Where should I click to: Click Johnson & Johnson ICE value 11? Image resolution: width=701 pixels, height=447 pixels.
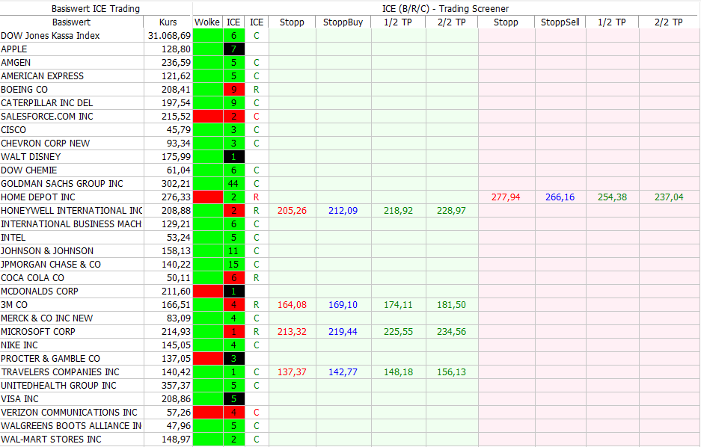pyautogui.click(x=233, y=251)
